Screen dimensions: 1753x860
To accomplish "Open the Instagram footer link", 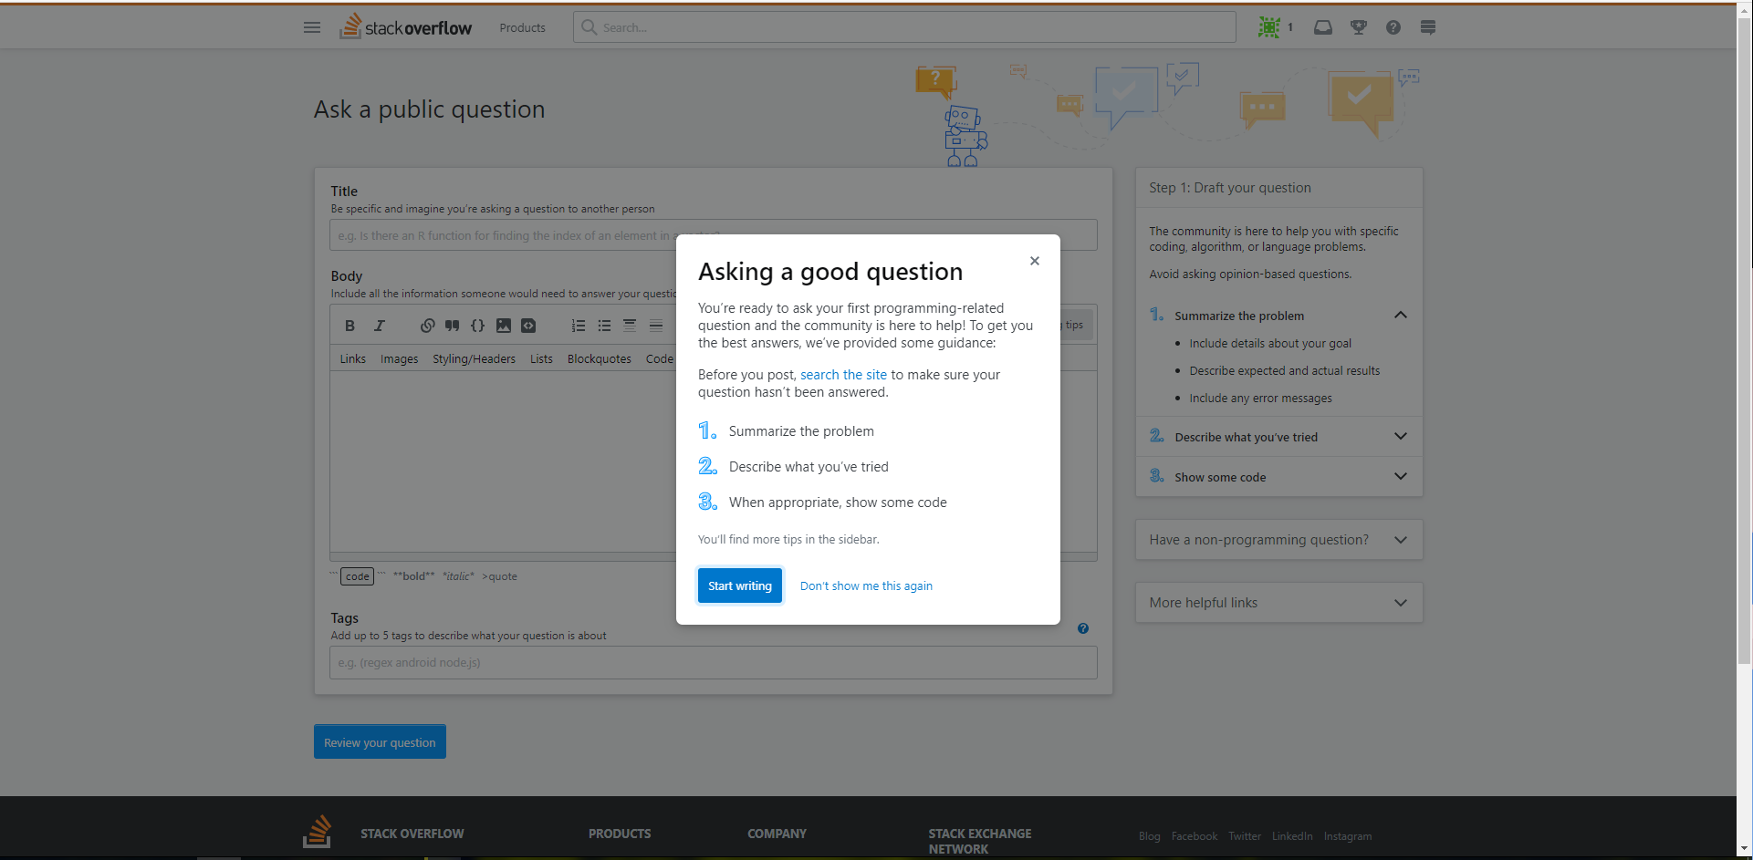I will click(x=1348, y=836).
